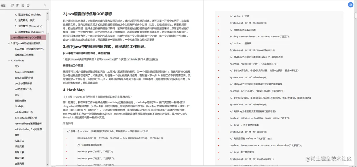Click the blue round assistant icon
357x167 pixels.
[x=350, y=5]
